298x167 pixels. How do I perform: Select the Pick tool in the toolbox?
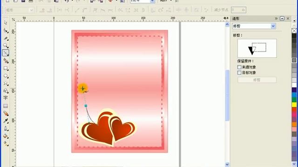pyautogui.click(x=6, y=23)
